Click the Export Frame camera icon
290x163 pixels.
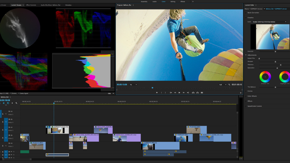202,93
